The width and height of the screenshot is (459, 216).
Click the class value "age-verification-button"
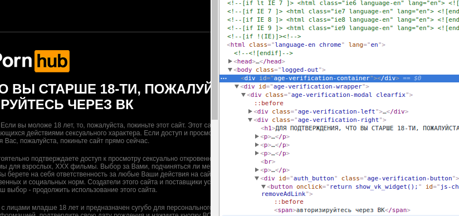[x=409, y=178]
